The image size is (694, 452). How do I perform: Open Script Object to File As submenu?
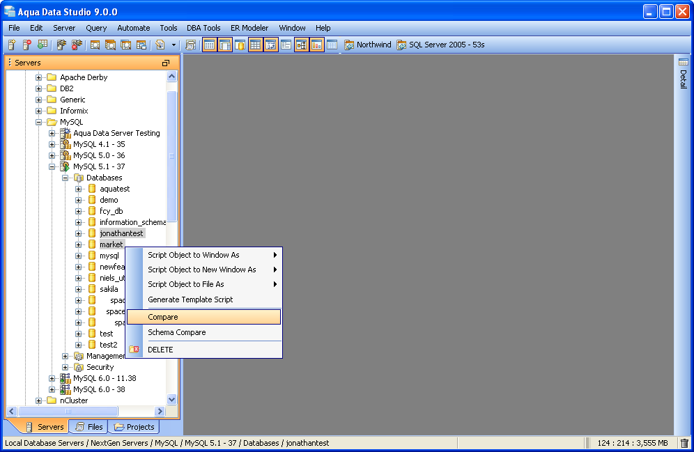[203, 284]
